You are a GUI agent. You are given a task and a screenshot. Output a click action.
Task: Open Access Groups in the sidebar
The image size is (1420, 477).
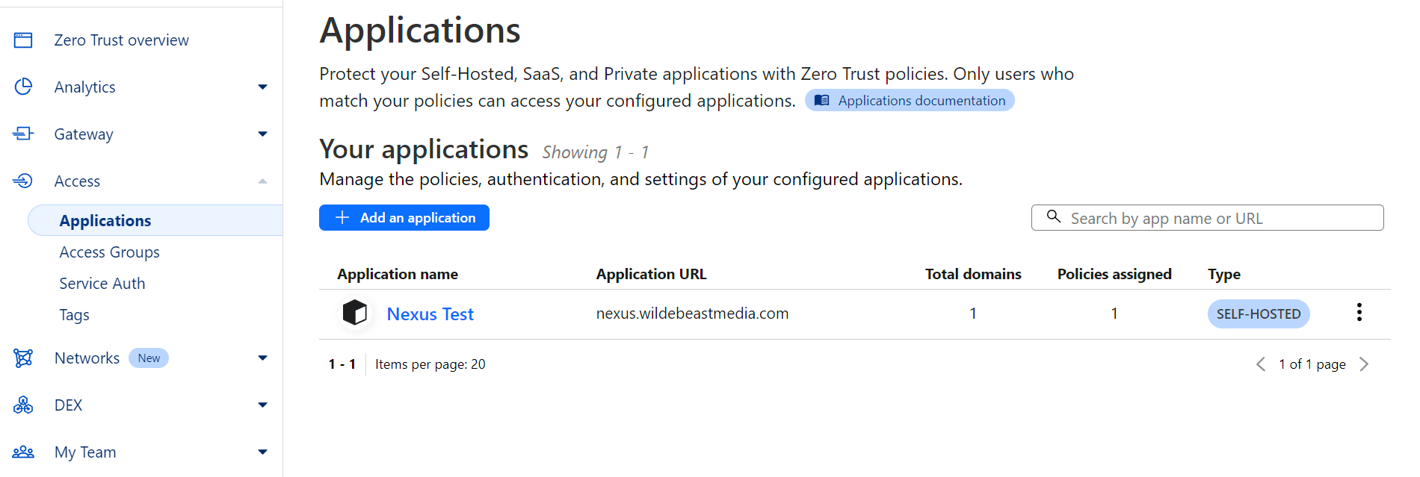(x=109, y=252)
